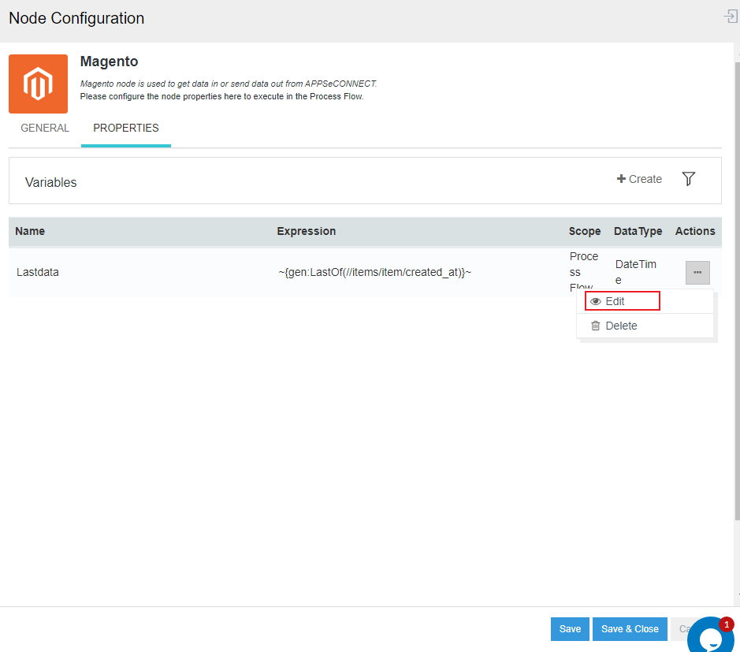Viewport: 740px width, 652px height.
Task: Select the PROPERTIES tab
Action: 126,128
